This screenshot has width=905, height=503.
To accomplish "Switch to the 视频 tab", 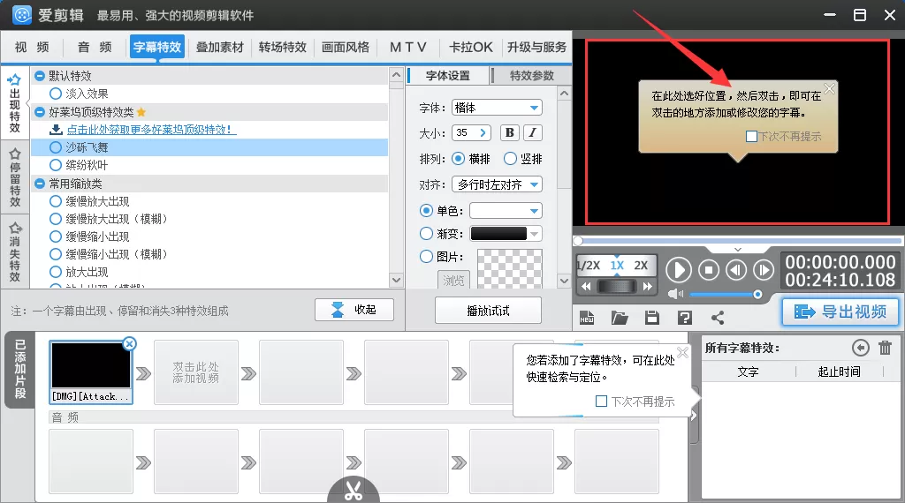I will [x=32, y=48].
